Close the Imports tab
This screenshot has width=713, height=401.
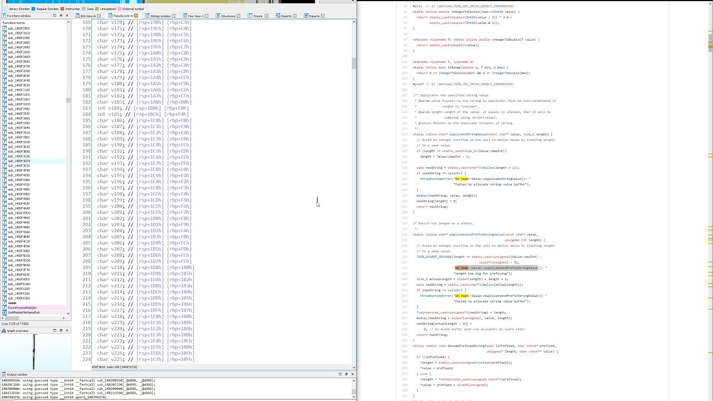[x=295, y=16]
